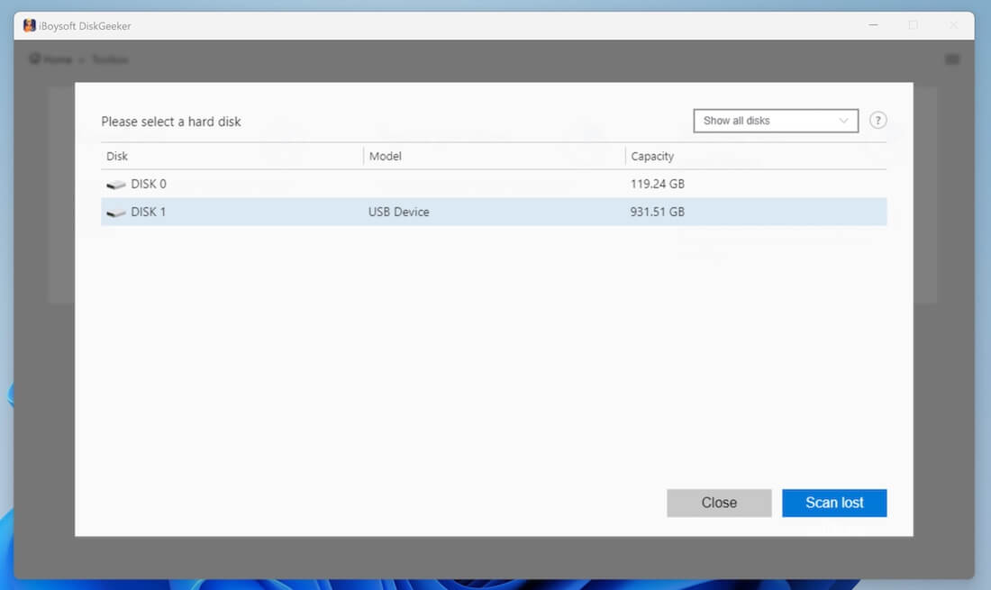Screen dimensions: 991x590
Task: Click the USB Device model cell
Action: 399,212
